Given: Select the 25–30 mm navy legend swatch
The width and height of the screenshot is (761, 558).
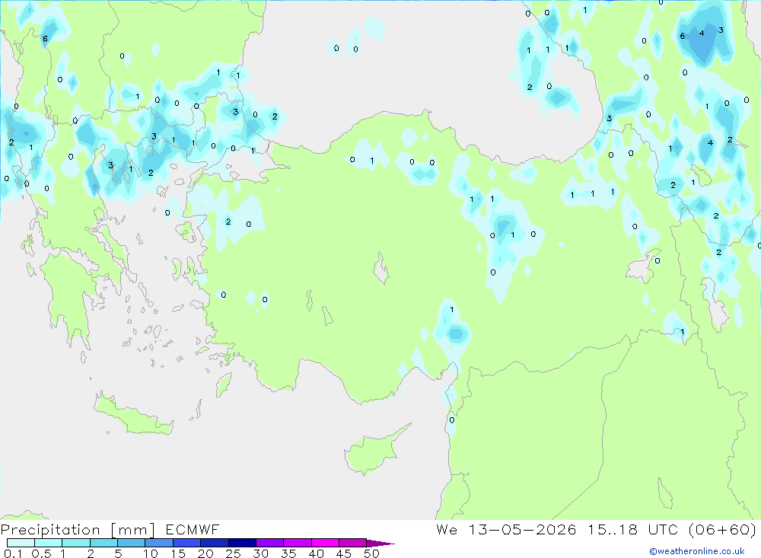Looking at the screenshot, I should (242, 543).
